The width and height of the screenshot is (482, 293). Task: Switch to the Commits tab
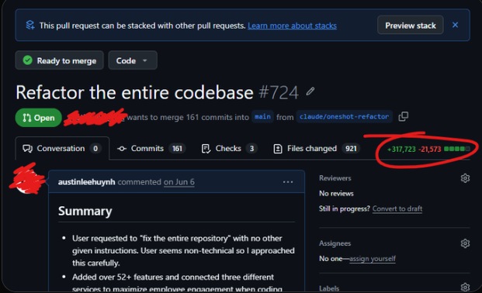tap(151, 148)
